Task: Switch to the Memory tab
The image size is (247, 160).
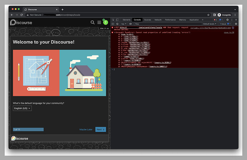Action: pos(183,20)
